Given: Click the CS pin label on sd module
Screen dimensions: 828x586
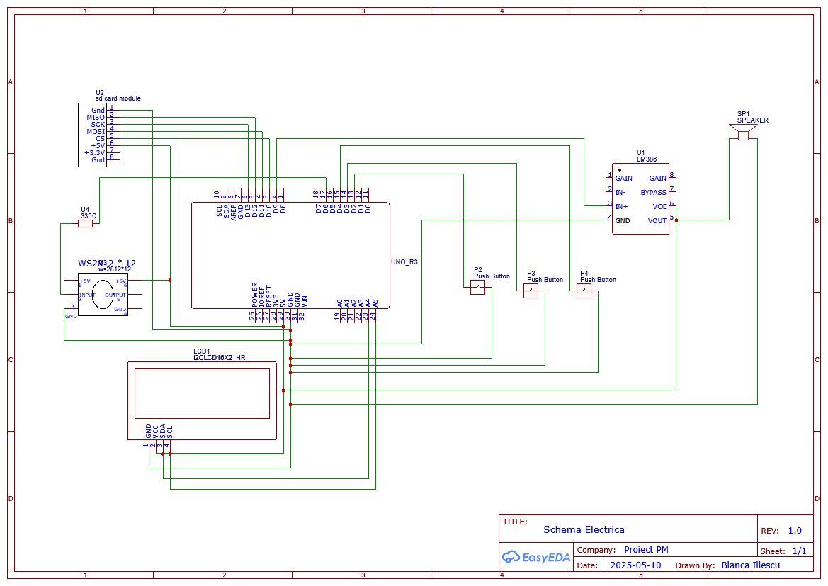Looking at the screenshot, I should [x=101, y=139].
